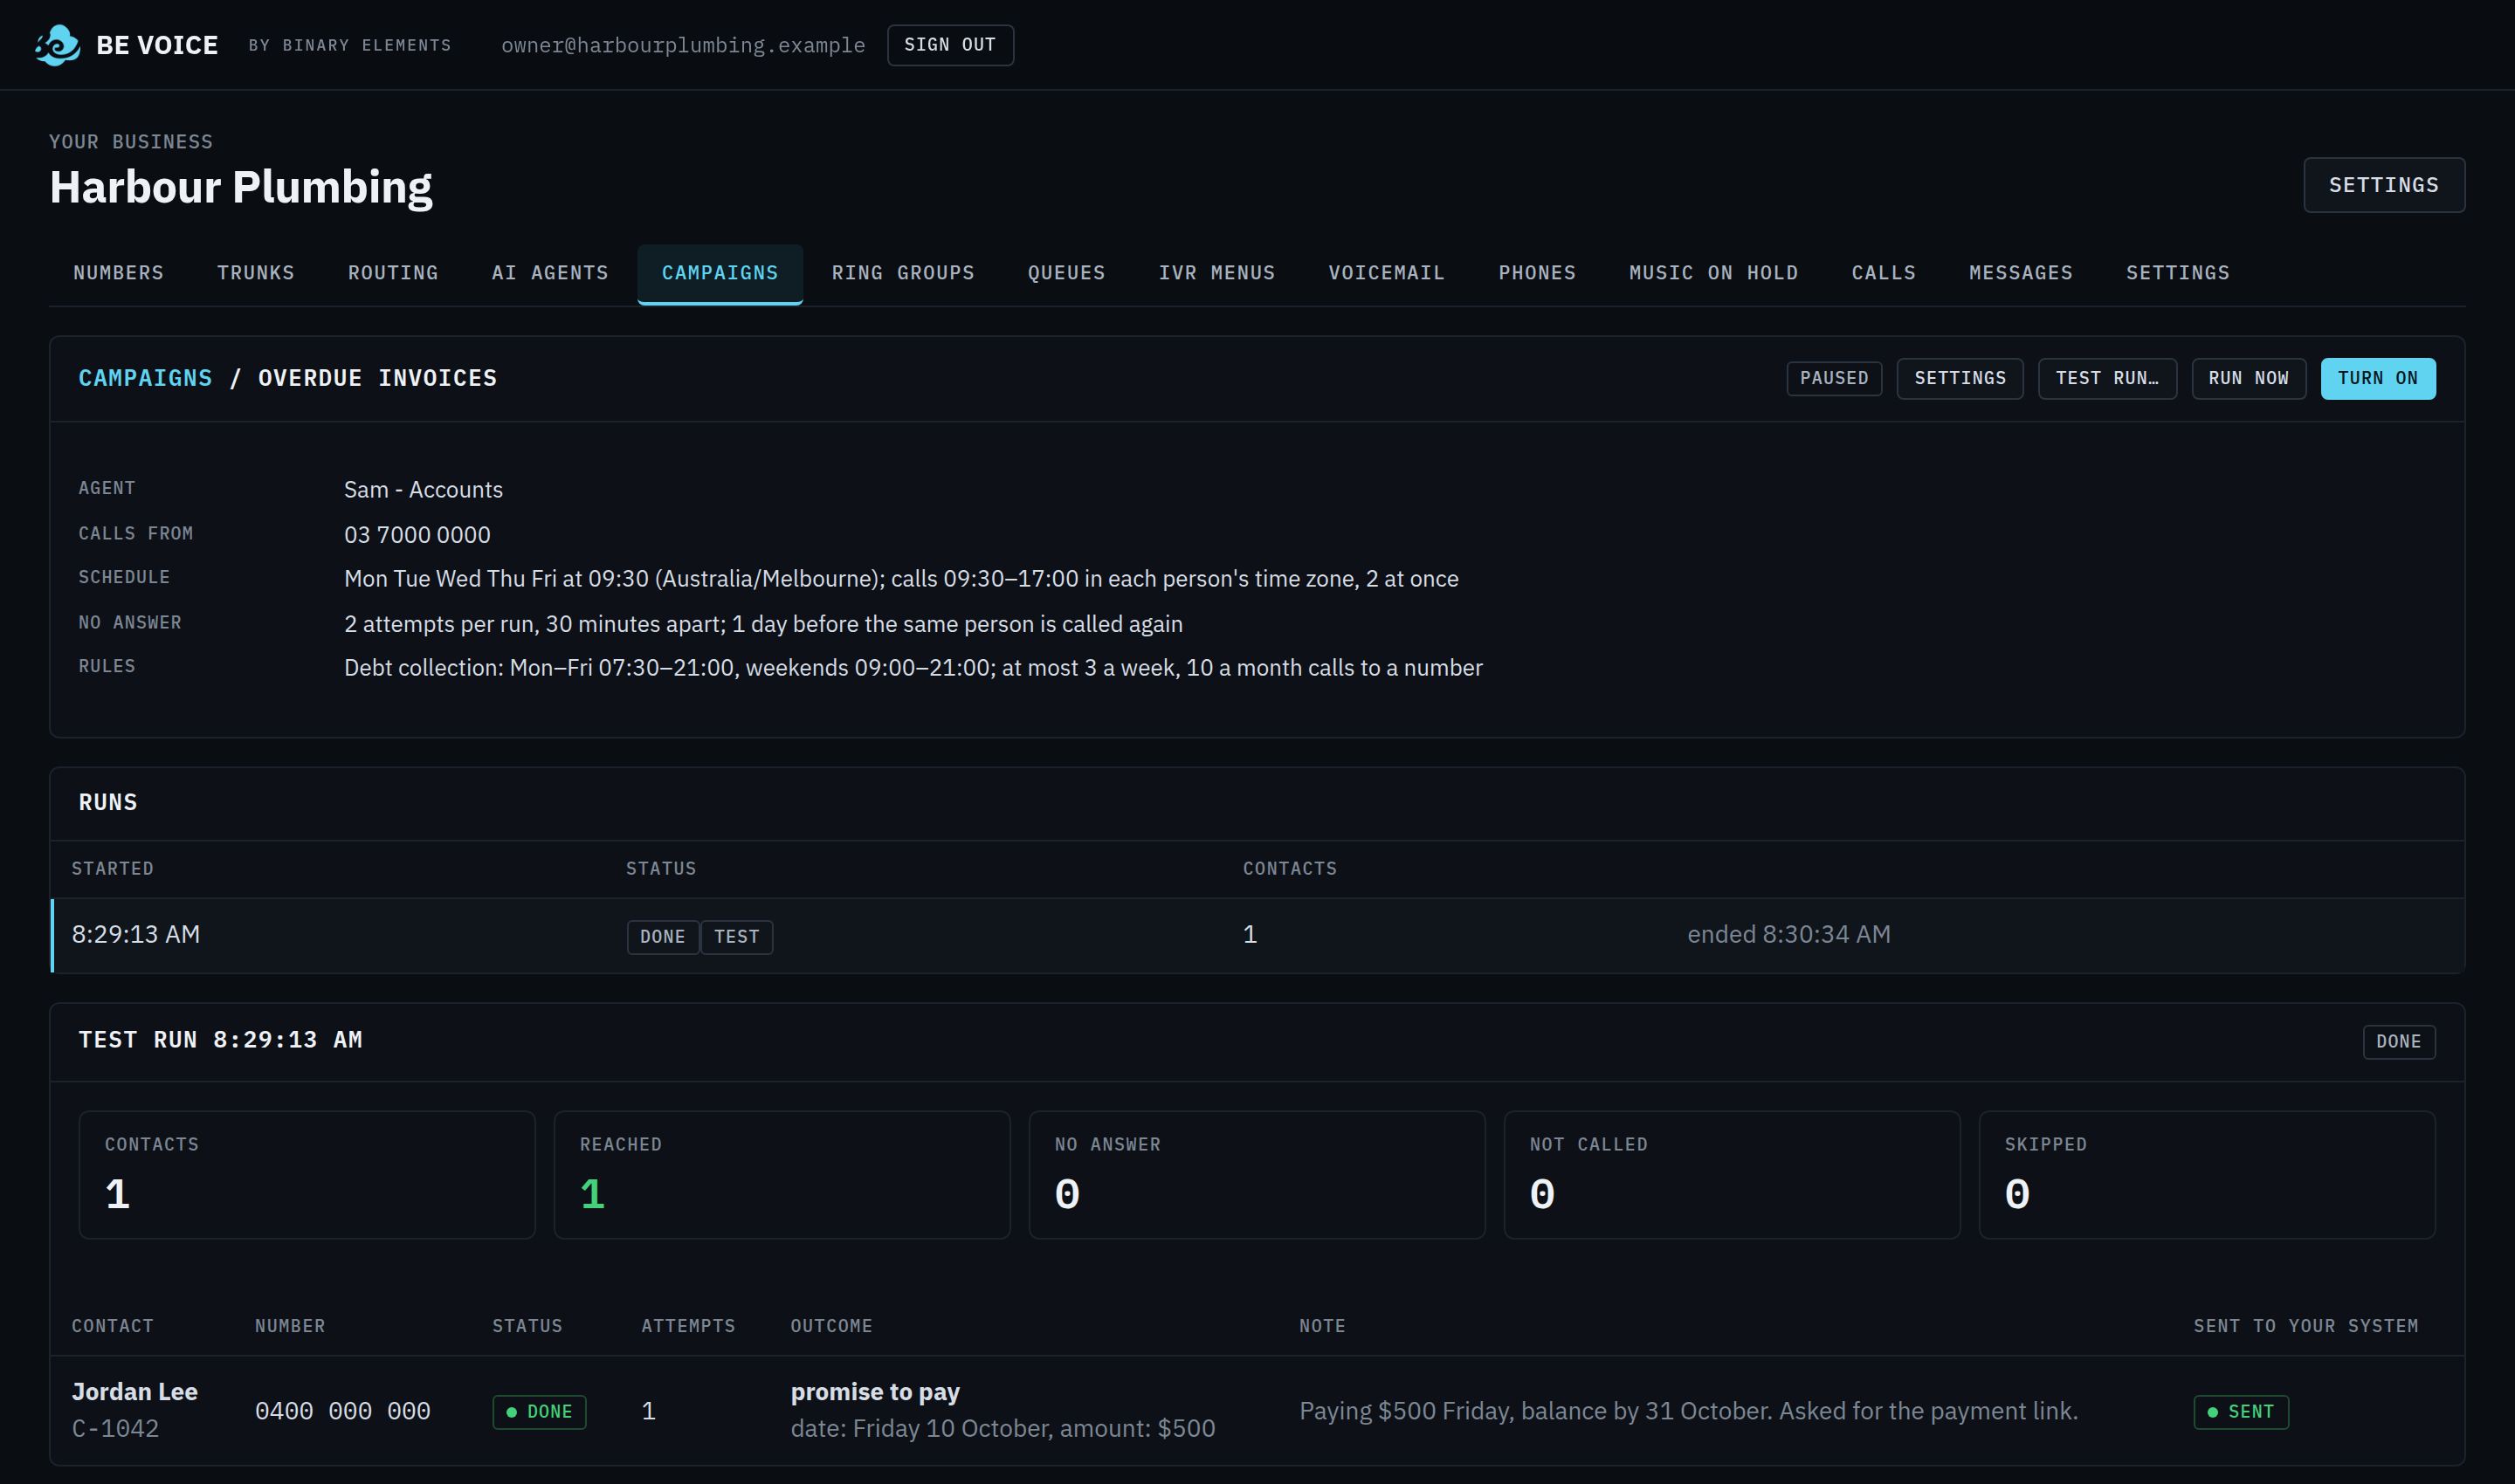Run the campaign now
The width and height of the screenshot is (2515, 1484).
[x=2248, y=378]
